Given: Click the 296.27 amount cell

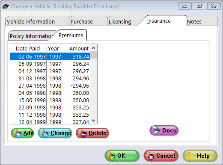Looking at the screenshot, I should 76,71.
